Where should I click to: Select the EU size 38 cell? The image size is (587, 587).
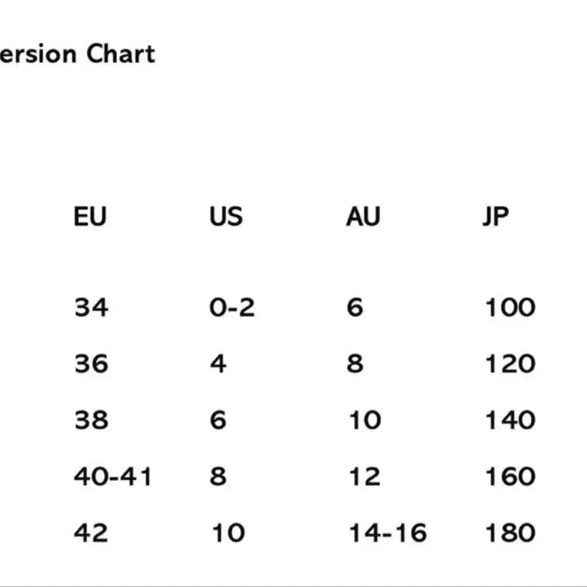coord(91,420)
